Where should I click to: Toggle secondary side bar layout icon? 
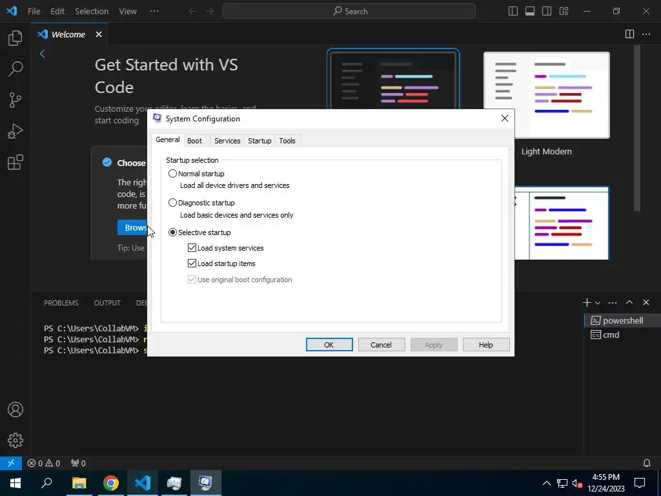click(x=547, y=12)
